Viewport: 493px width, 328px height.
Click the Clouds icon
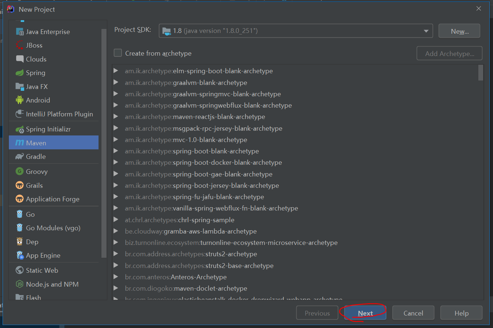pos(20,59)
